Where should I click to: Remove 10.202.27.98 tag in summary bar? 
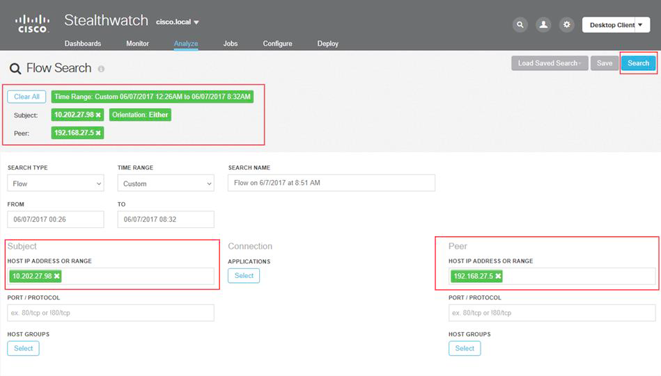(x=98, y=115)
